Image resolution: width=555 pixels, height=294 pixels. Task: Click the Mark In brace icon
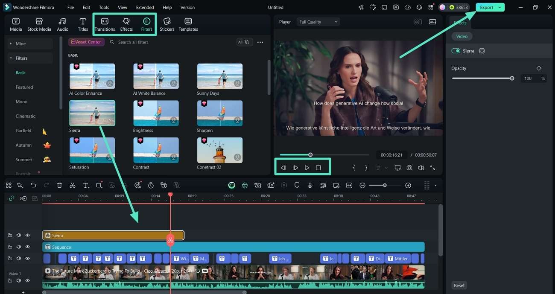(354, 168)
